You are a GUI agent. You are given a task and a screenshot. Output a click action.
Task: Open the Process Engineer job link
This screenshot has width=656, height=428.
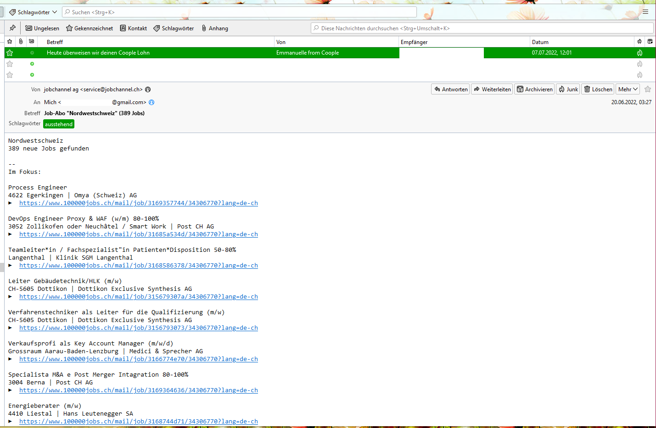coord(139,203)
